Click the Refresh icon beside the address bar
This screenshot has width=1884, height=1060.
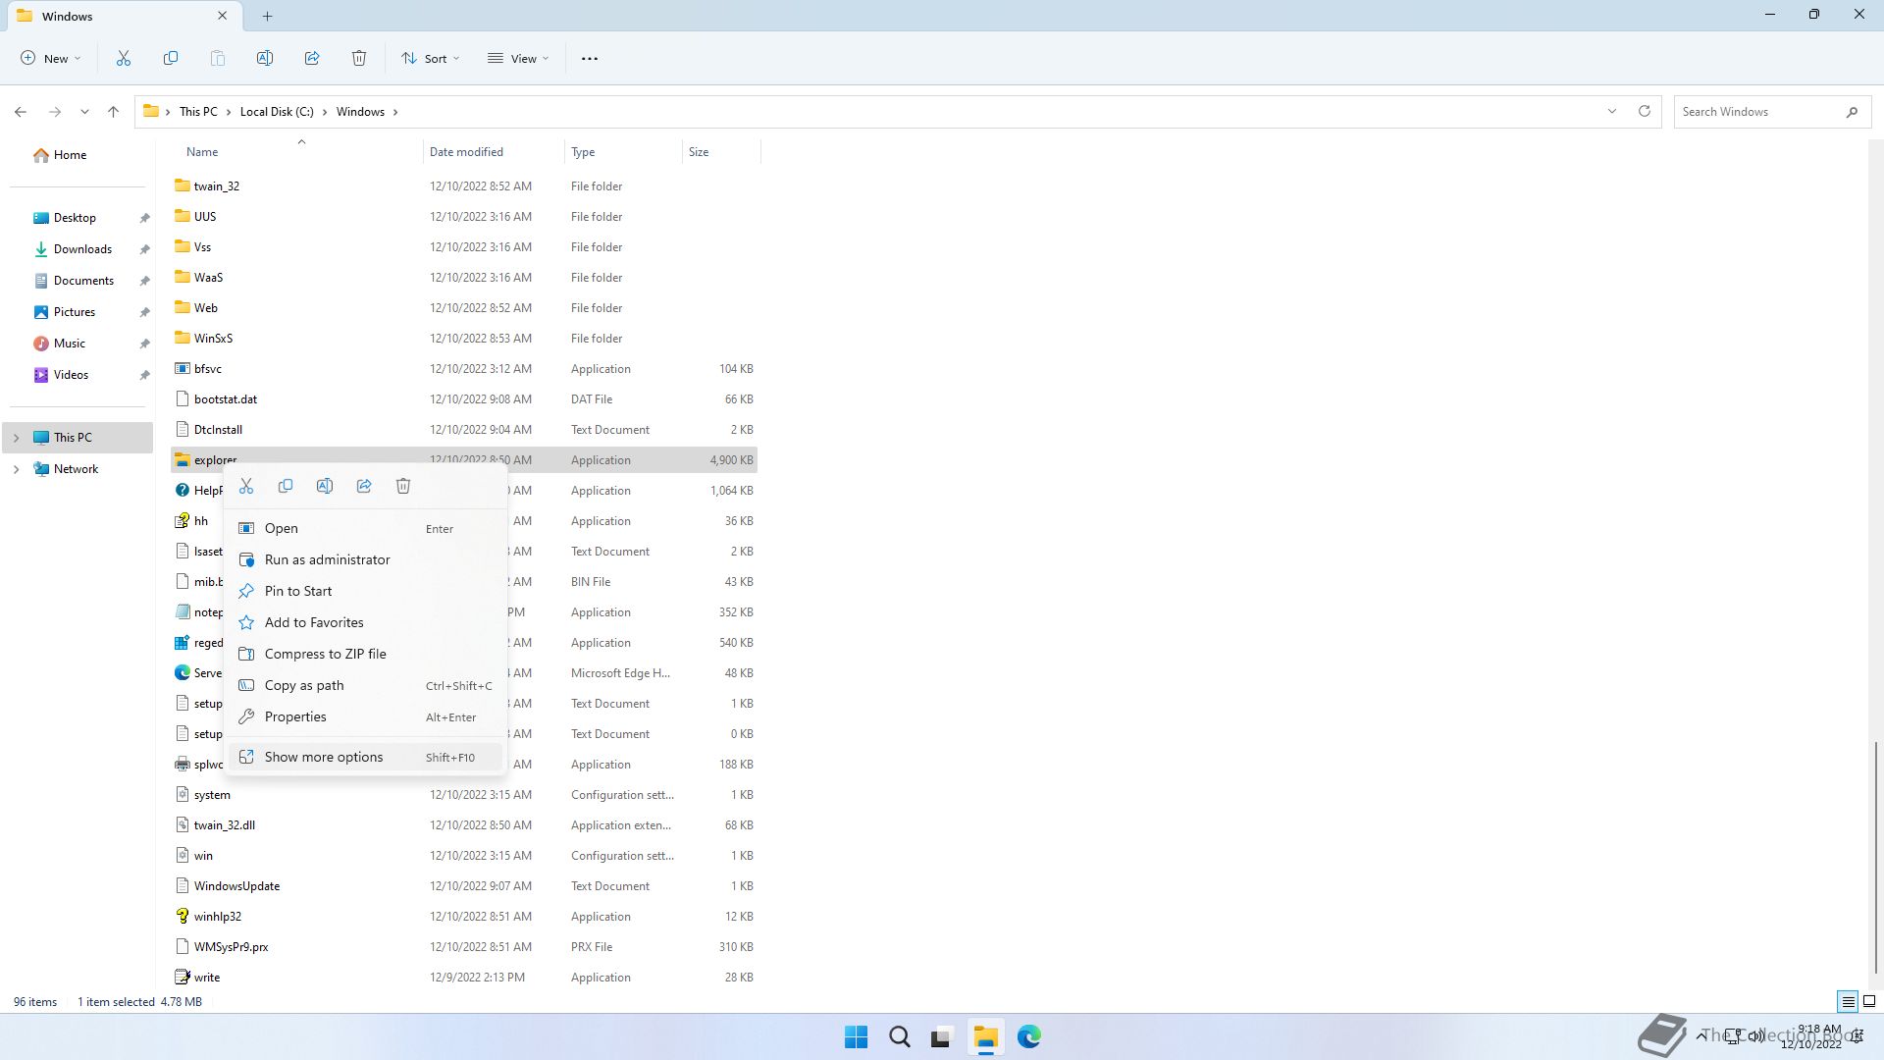pos(1645,111)
